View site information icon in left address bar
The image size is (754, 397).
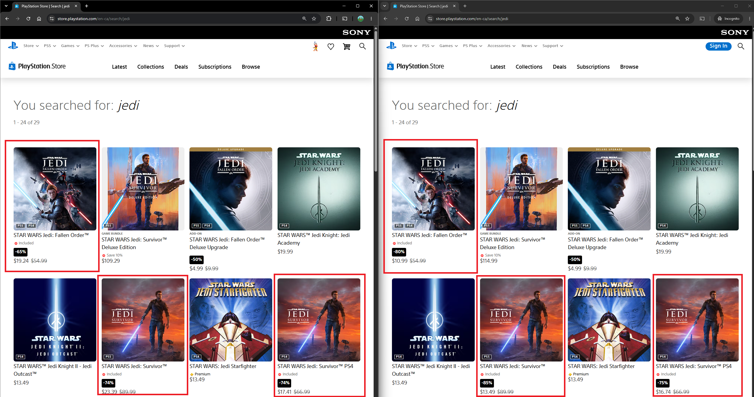tap(51, 19)
